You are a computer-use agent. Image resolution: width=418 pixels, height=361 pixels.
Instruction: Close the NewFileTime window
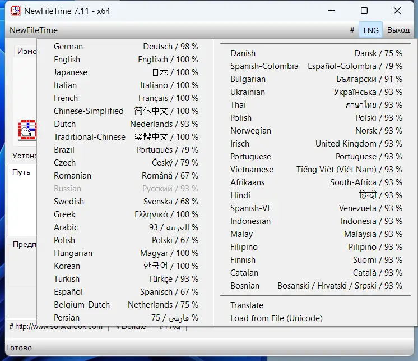tap(397, 11)
